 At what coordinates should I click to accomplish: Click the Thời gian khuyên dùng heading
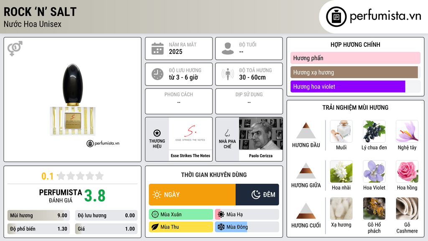[214, 174]
